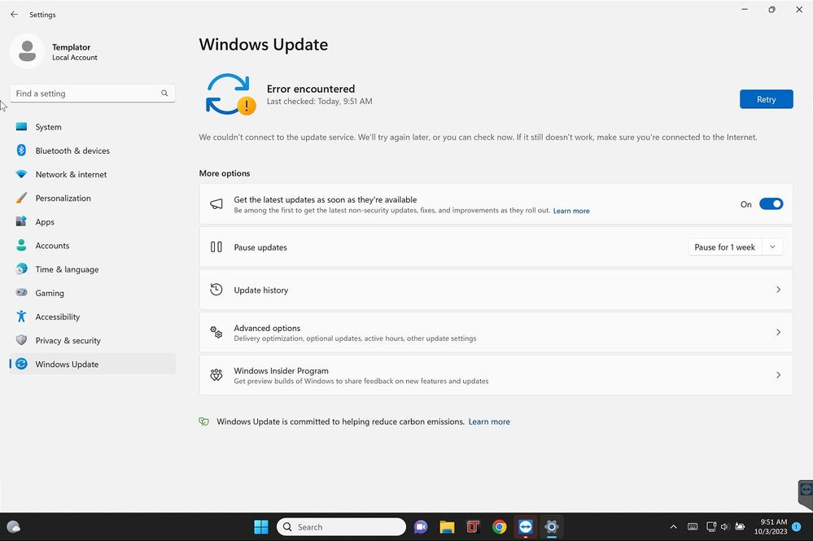Open Bluetooth & devices settings

(92, 151)
